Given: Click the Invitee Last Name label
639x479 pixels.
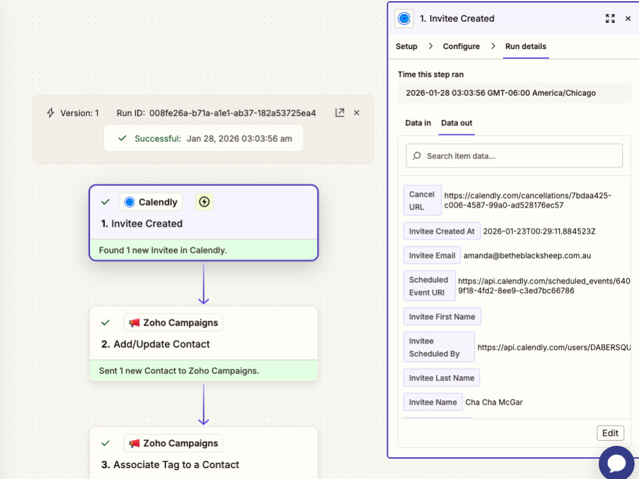Looking at the screenshot, I should pos(442,378).
